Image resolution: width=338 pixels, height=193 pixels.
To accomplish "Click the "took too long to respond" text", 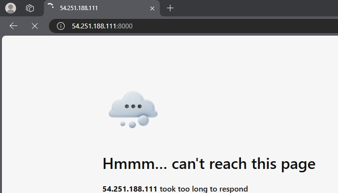I will coord(204,189).
